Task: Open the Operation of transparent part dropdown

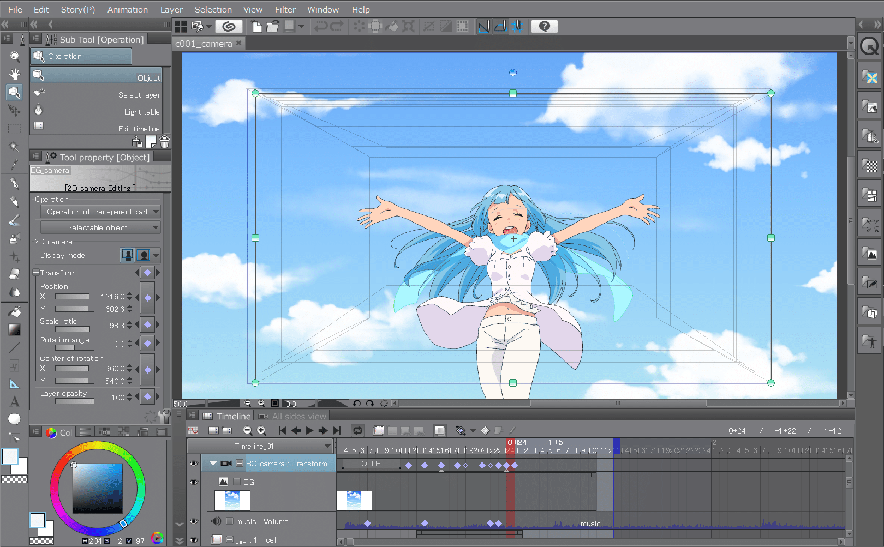Action: pyautogui.click(x=100, y=212)
